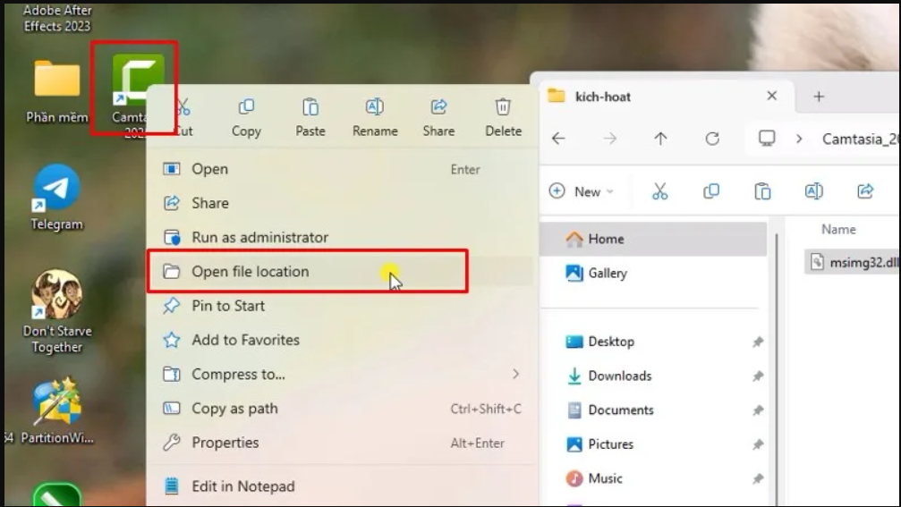Open Telegram desktop shortcut
The height and width of the screenshot is (507, 901).
click(57, 190)
